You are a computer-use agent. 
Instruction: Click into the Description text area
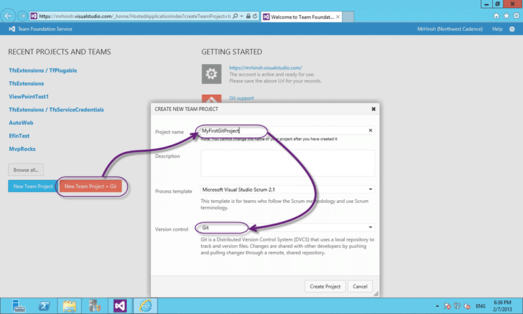pos(288,163)
